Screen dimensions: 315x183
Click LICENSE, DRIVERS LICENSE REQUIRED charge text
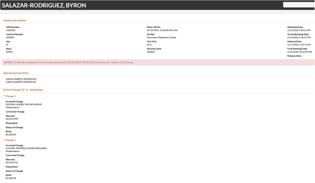tap(26, 148)
